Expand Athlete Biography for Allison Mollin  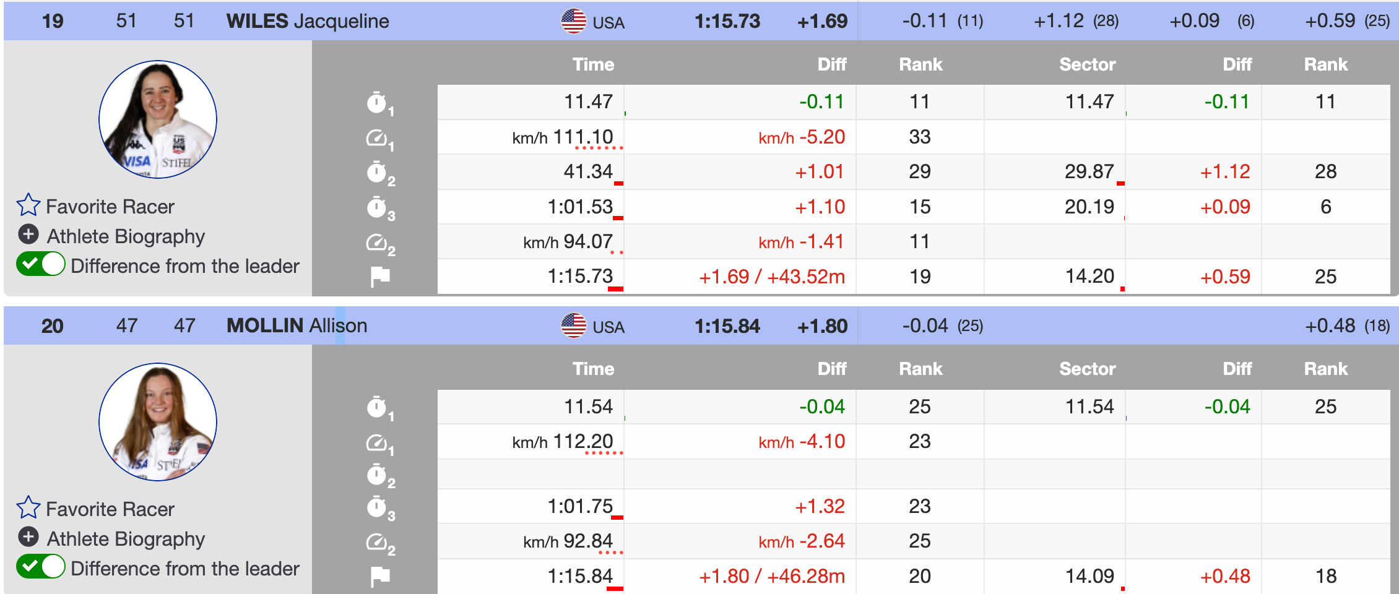click(28, 538)
